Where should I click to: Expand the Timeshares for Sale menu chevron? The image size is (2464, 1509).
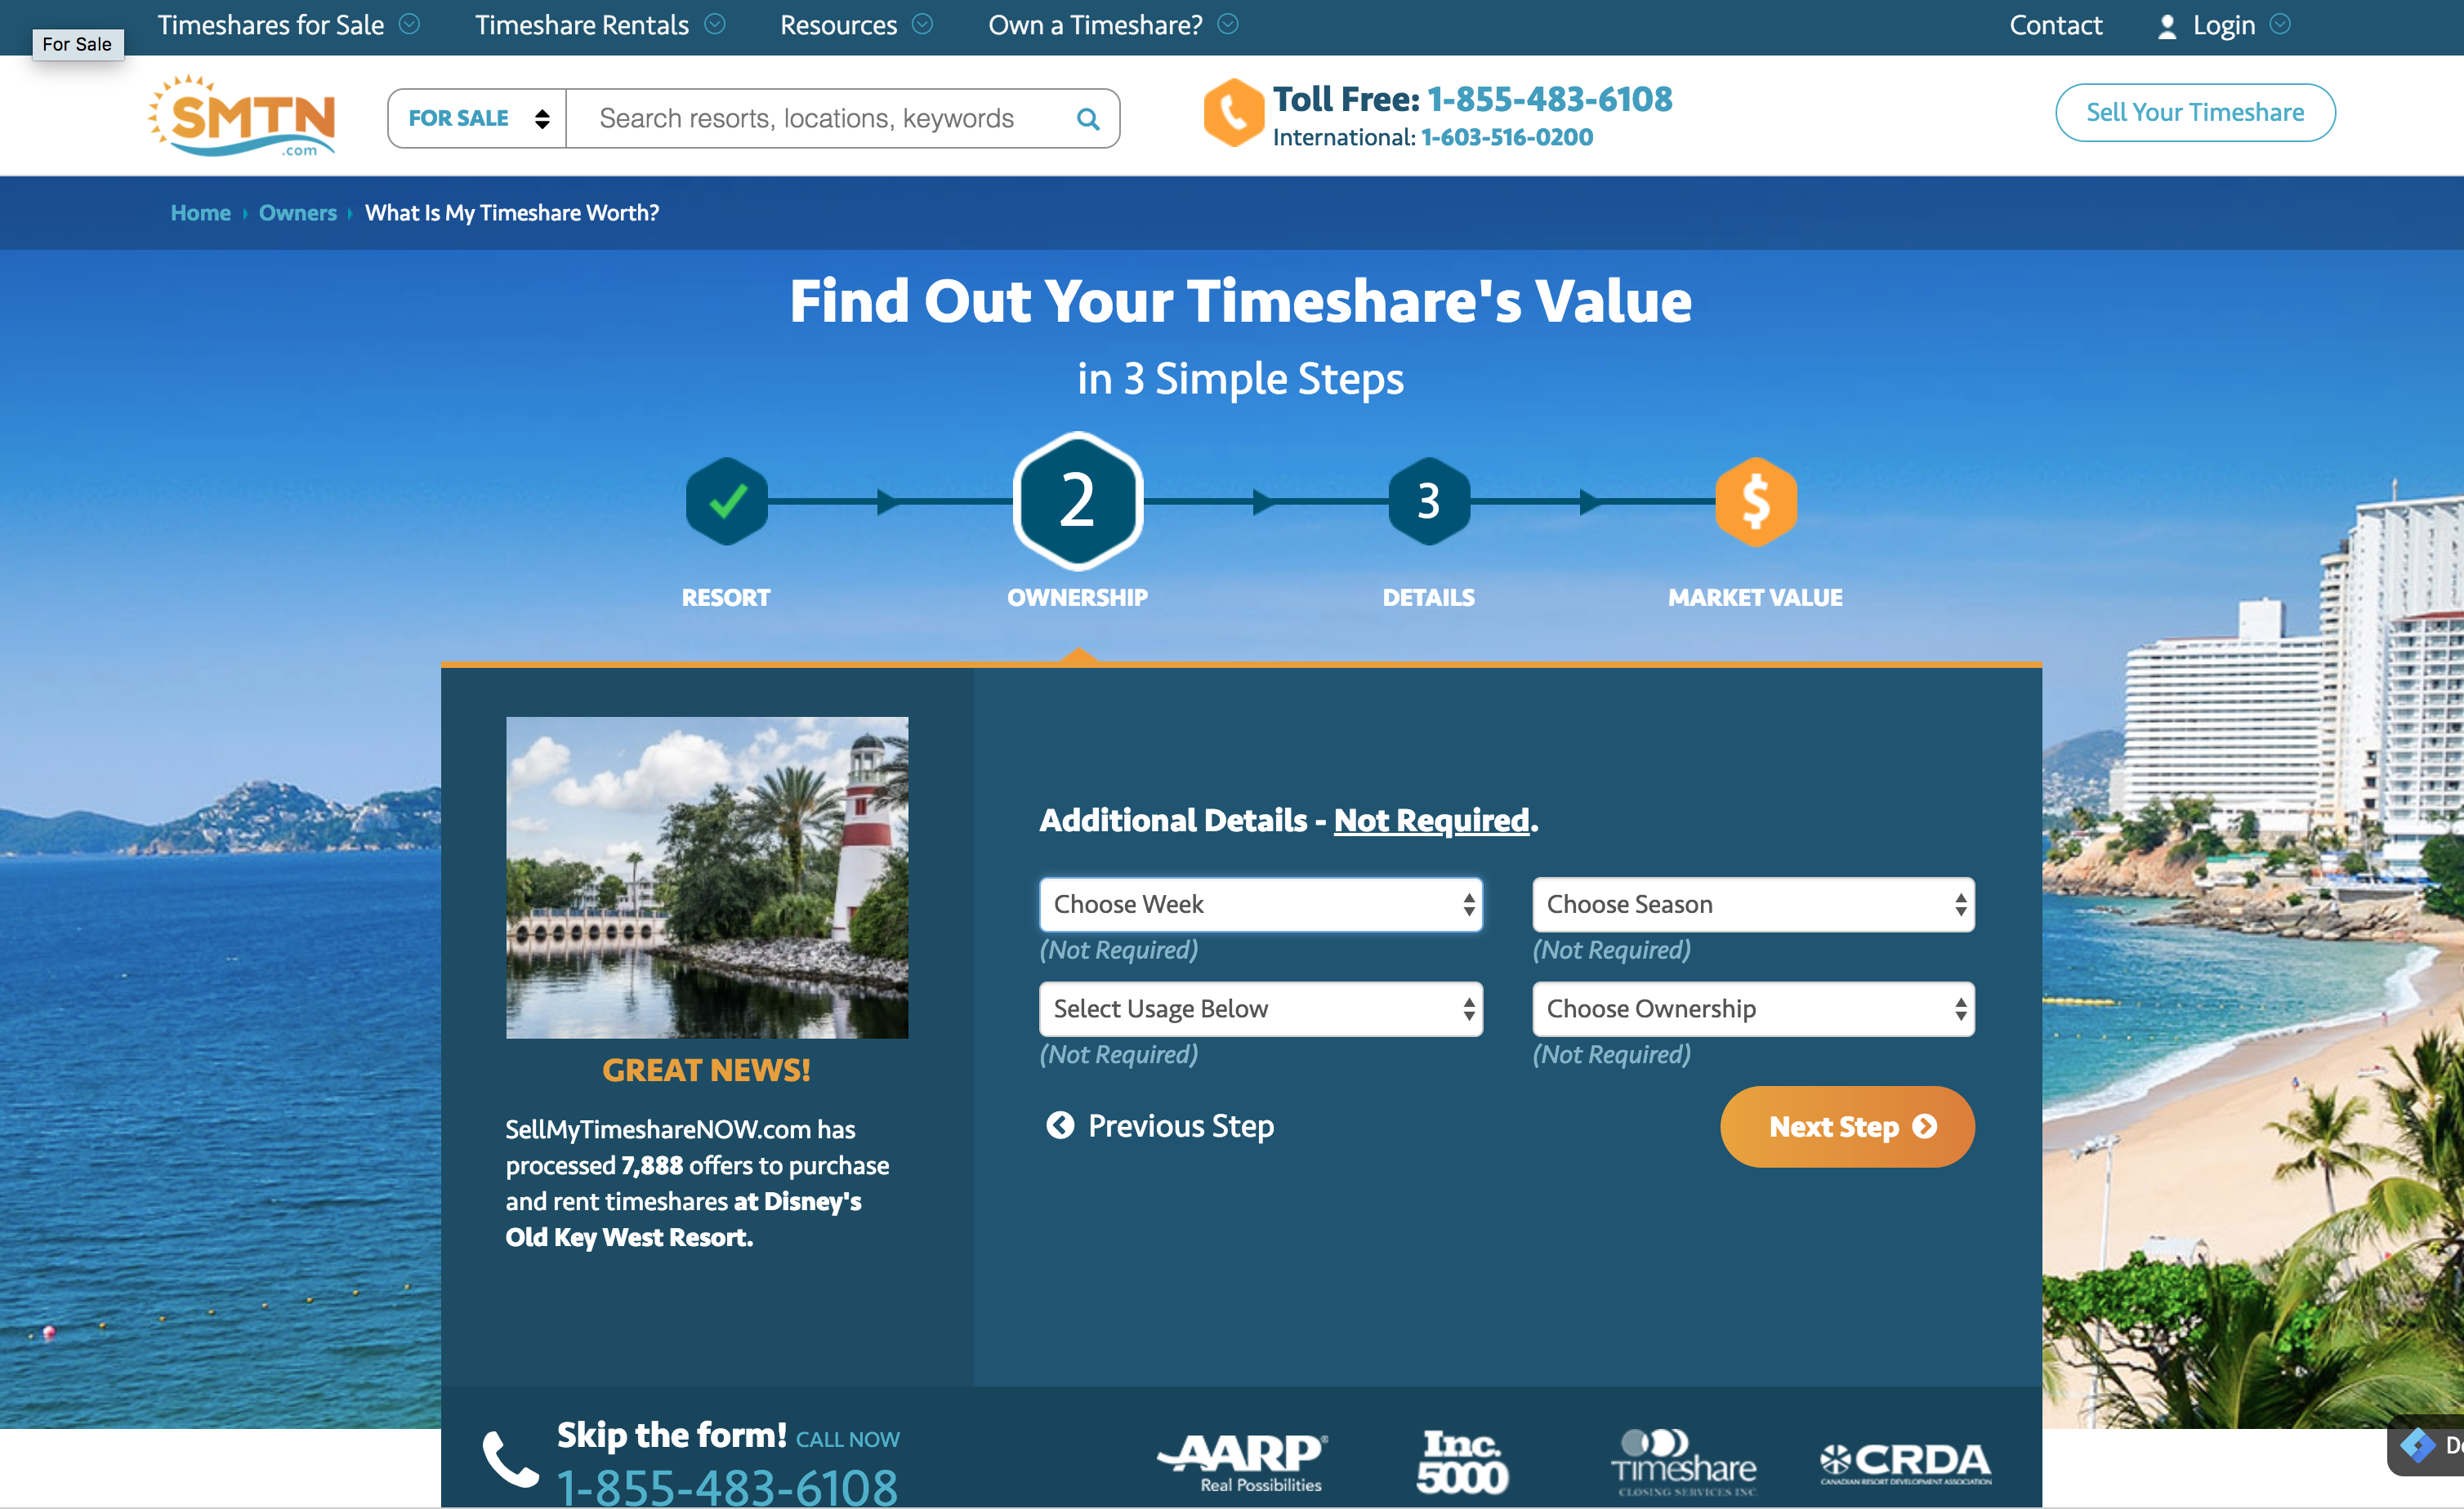click(x=410, y=24)
